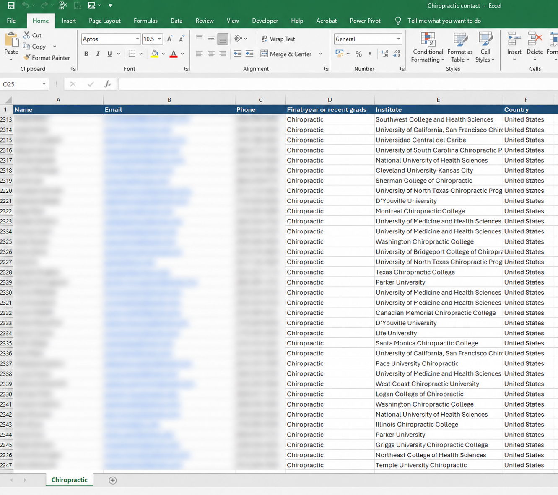Click the Copy icon

click(27, 46)
